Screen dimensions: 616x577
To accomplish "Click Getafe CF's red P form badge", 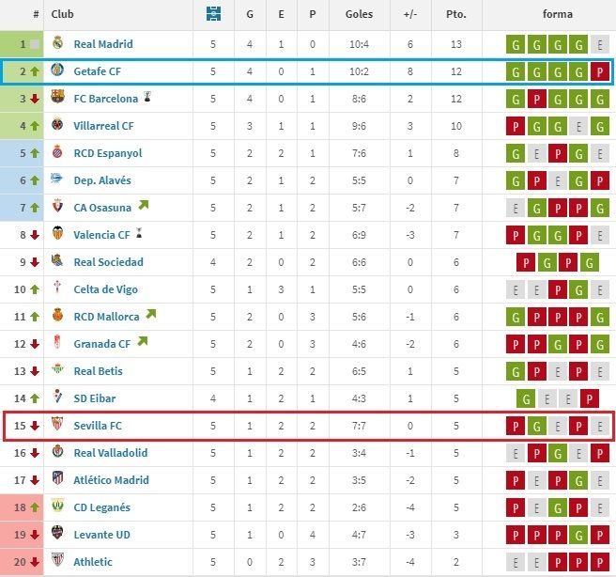I will click(x=601, y=71).
